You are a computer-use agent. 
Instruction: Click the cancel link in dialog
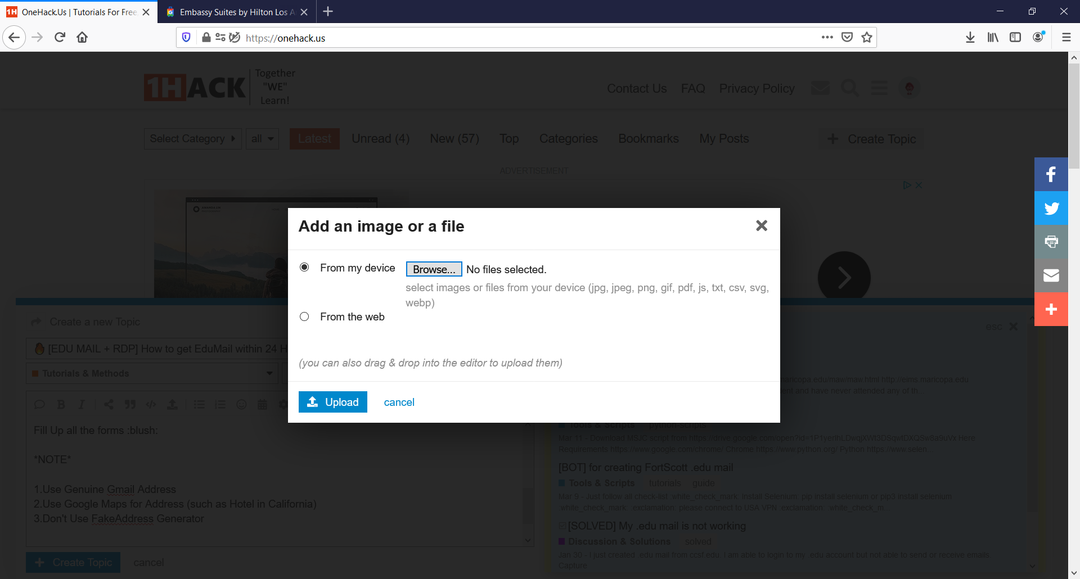click(x=399, y=402)
